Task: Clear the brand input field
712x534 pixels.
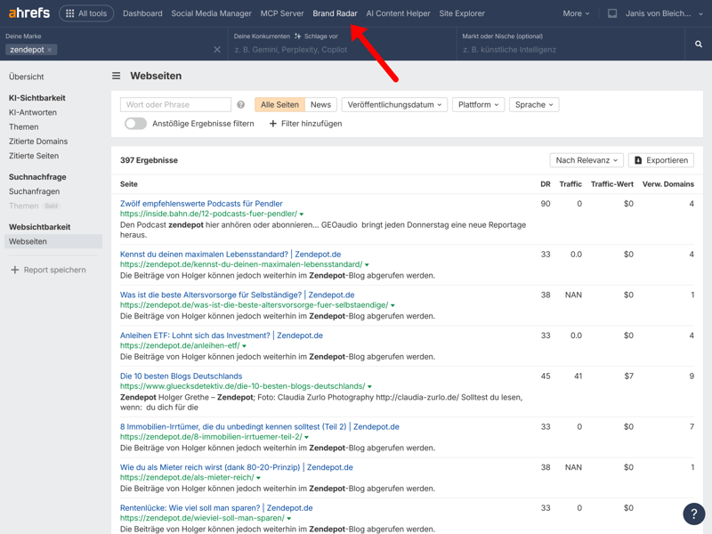Action: pos(217,50)
